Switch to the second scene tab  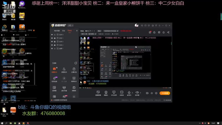(x=64, y=31)
